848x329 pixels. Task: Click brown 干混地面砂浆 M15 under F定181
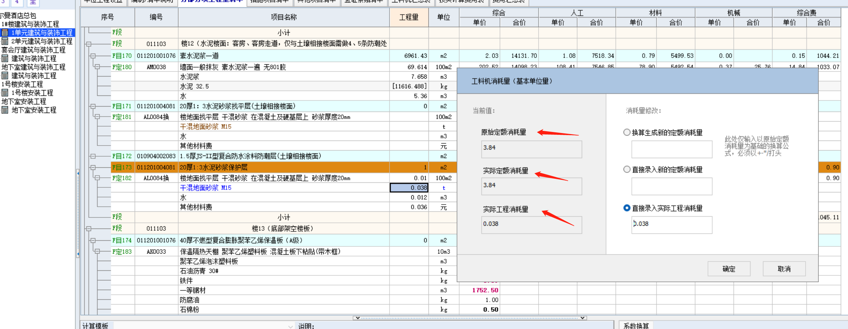pyautogui.click(x=205, y=127)
